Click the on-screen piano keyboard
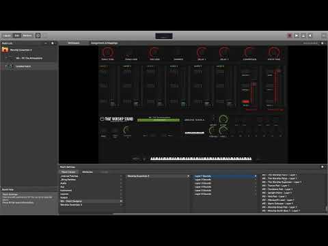The width and height of the screenshot is (328, 246). (x=201, y=159)
